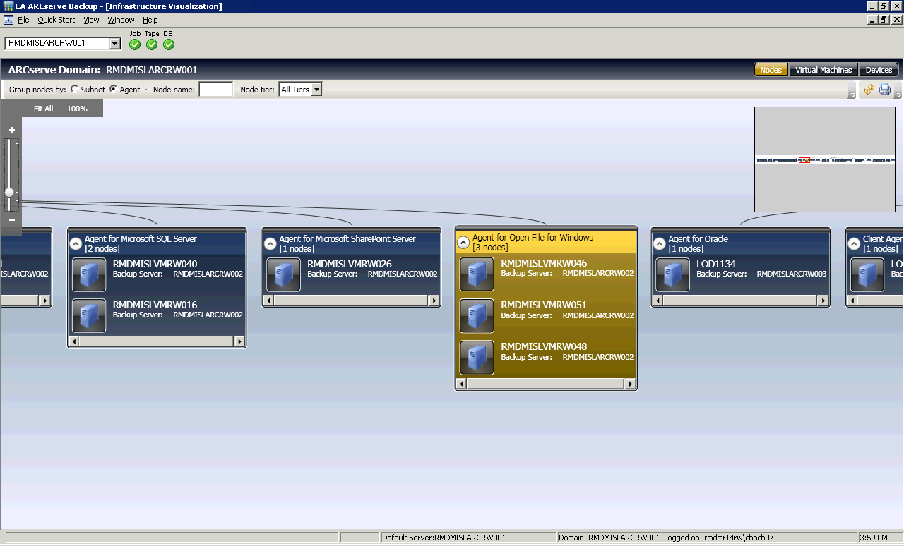
Task: Switch to the Devices tab
Action: (879, 70)
